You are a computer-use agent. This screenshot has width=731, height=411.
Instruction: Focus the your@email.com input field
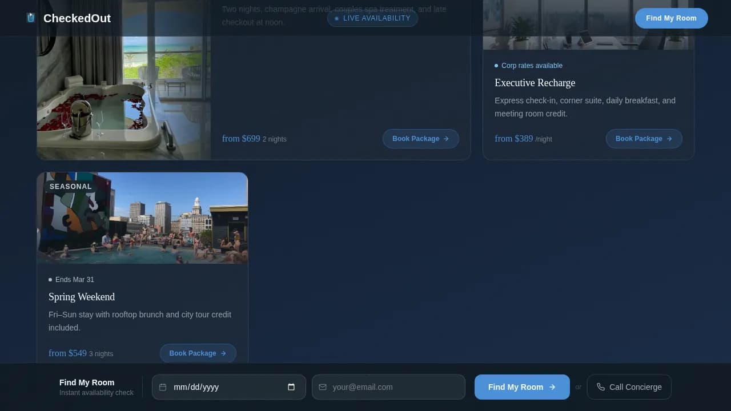pyautogui.click(x=388, y=387)
